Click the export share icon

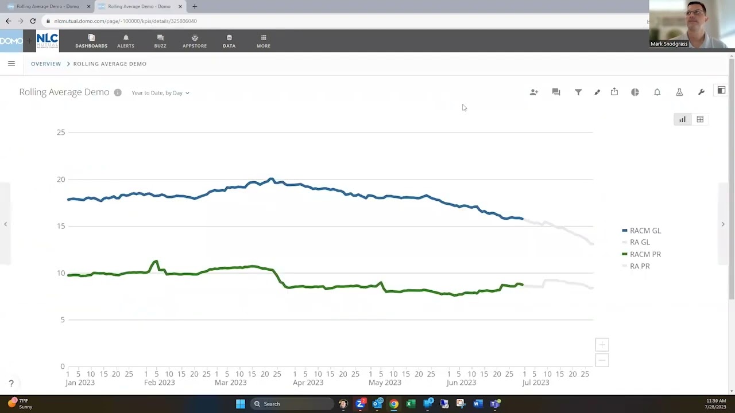click(x=614, y=92)
